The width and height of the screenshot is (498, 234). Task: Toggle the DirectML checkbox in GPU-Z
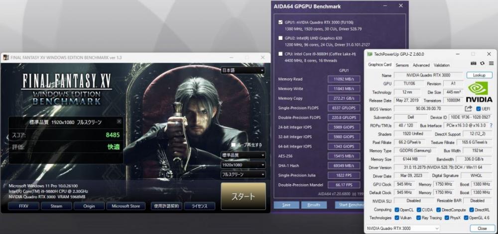tap(471, 210)
